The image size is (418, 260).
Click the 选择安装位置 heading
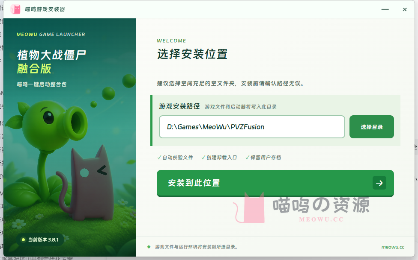click(192, 54)
